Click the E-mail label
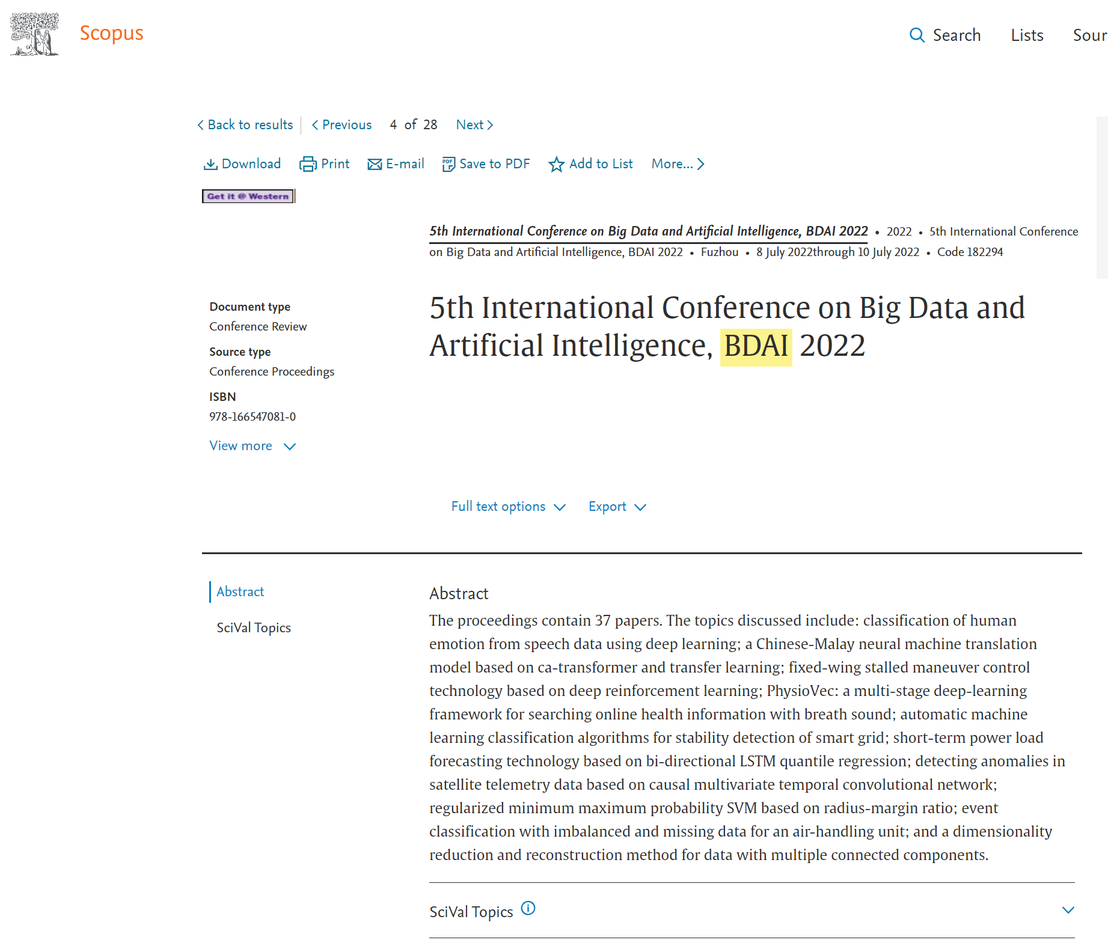 tap(405, 163)
